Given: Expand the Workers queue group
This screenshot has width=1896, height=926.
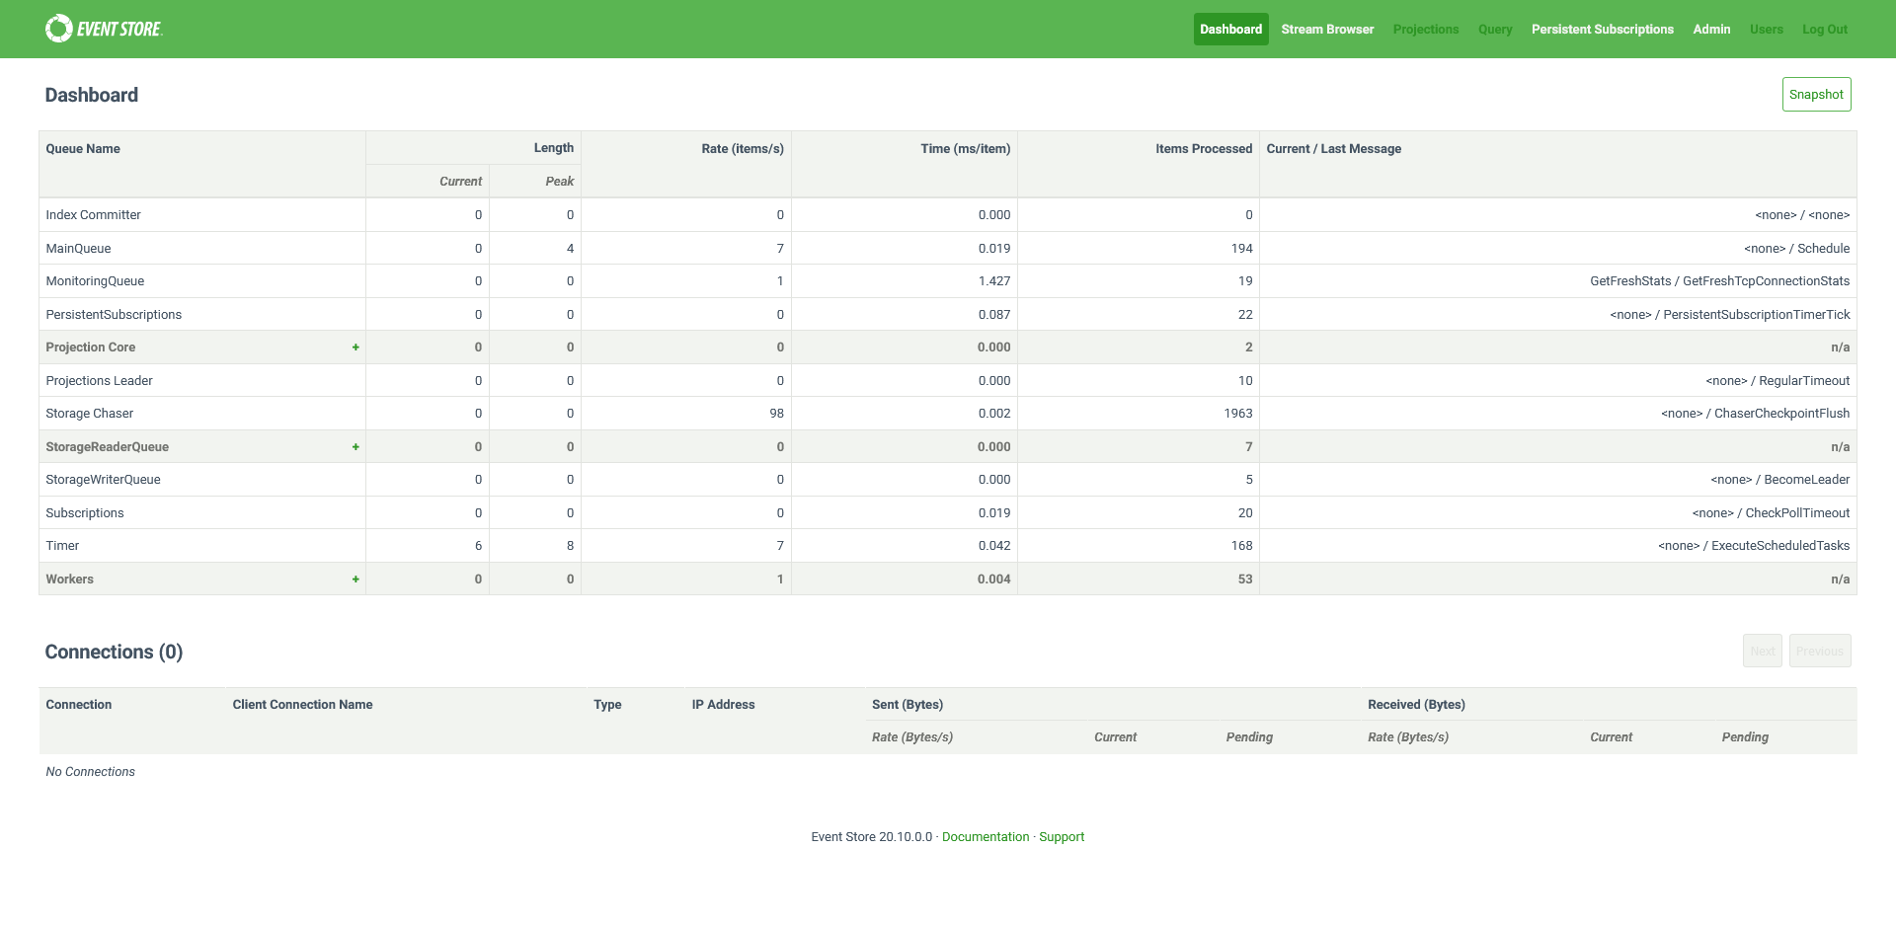Looking at the screenshot, I should point(355,579).
